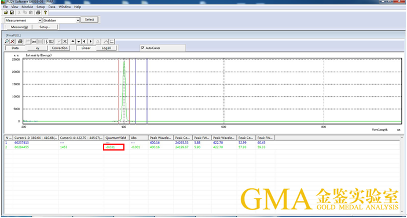This screenshot has height=218, width=407.
Task: Click the QuantumYield column header
Action: coord(116,138)
